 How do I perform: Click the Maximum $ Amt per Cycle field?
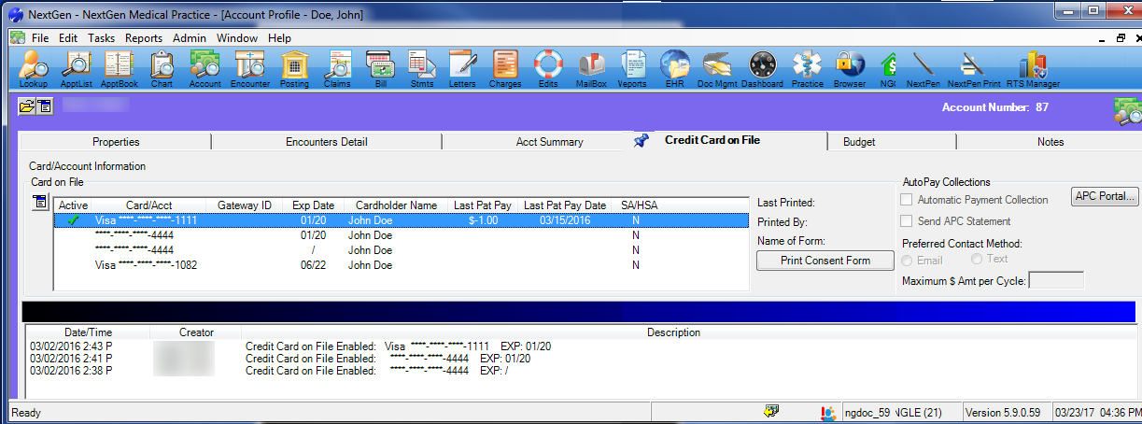click(1055, 280)
